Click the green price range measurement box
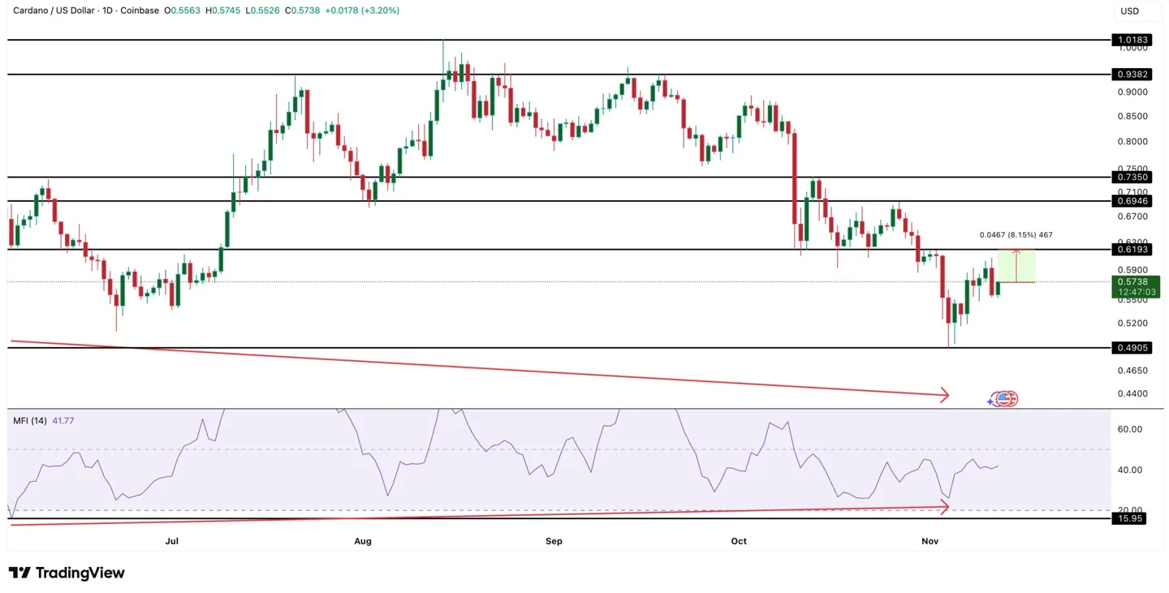Image resolution: width=1169 pixels, height=593 pixels. [1016, 266]
